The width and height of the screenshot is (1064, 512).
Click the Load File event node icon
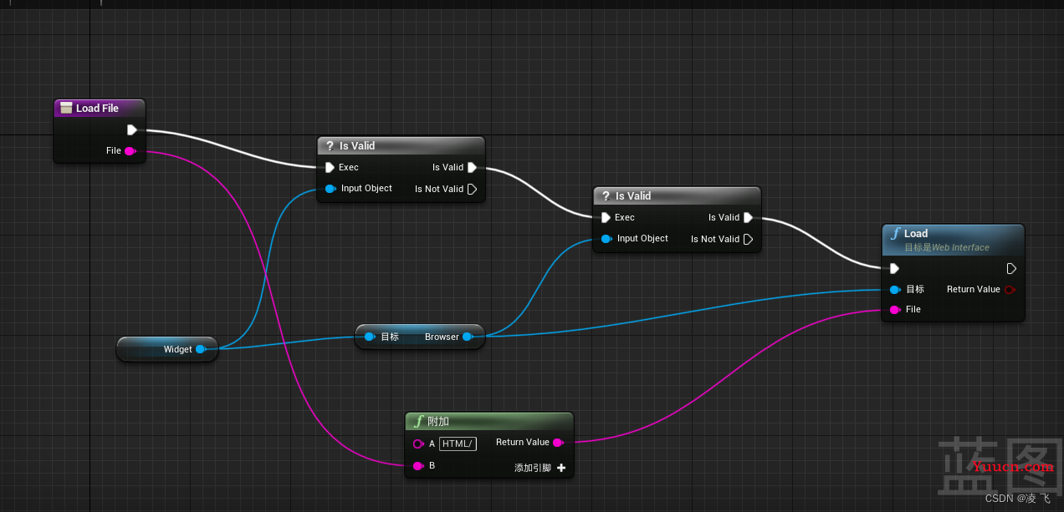coord(66,108)
